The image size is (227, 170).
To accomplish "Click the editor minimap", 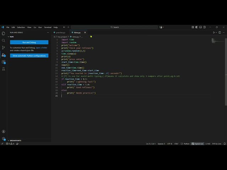I will 217,41.
